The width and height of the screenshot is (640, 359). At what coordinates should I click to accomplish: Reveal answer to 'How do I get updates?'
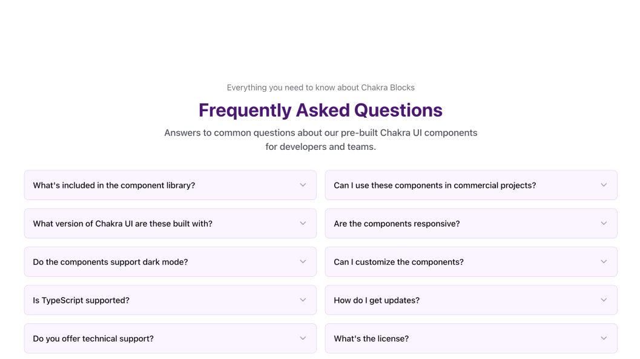click(377, 300)
